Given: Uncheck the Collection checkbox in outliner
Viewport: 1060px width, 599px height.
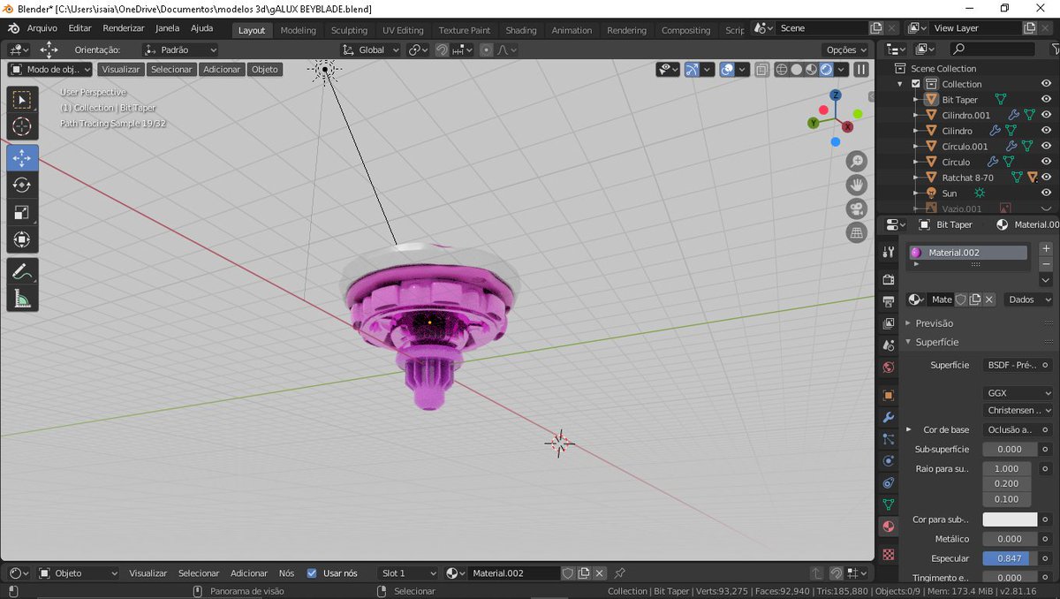Looking at the screenshot, I should [x=916, y=84].
